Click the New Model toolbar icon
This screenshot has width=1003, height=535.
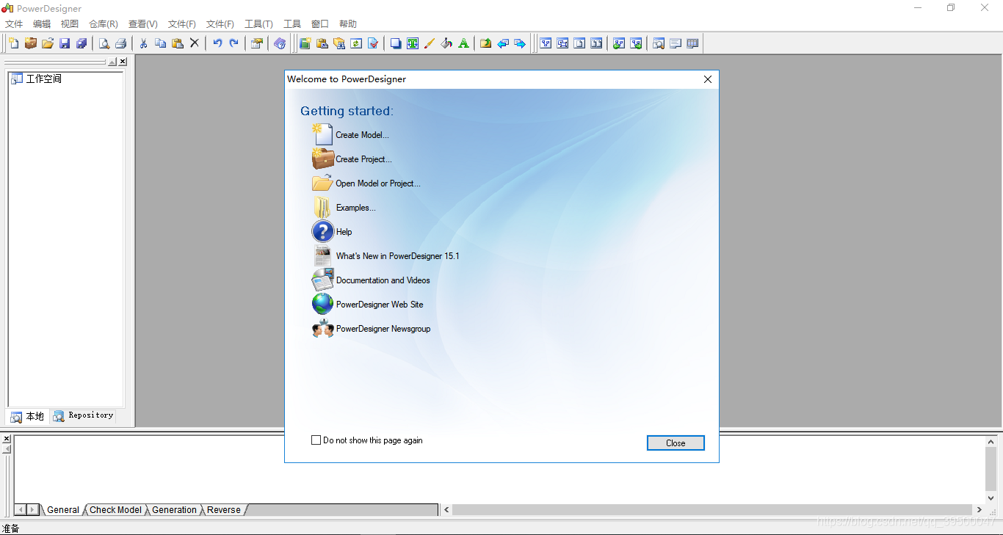pos(14,43)
